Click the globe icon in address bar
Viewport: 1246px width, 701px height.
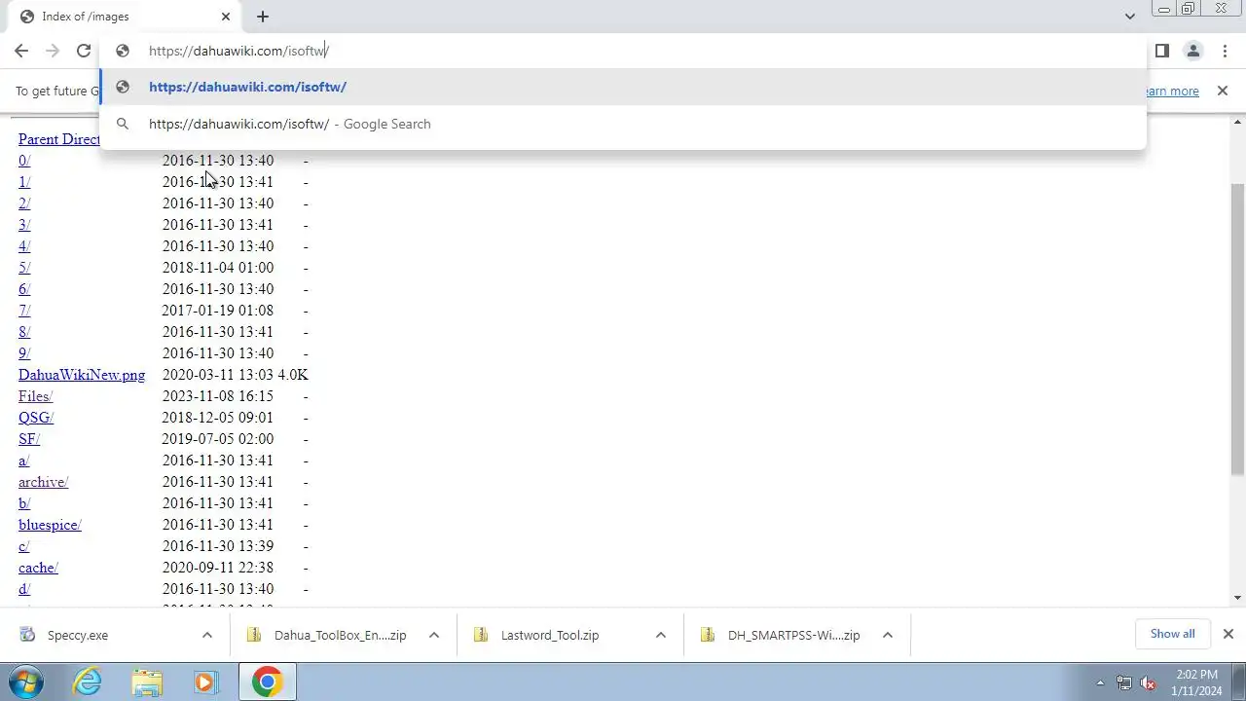pyautogui.click(x=123, y=51)
